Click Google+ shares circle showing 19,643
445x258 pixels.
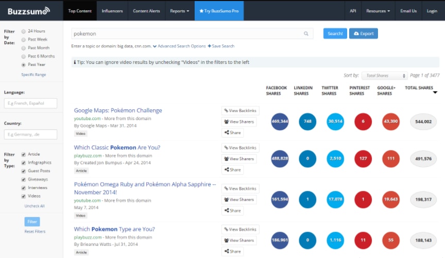(x=391, y=199)
